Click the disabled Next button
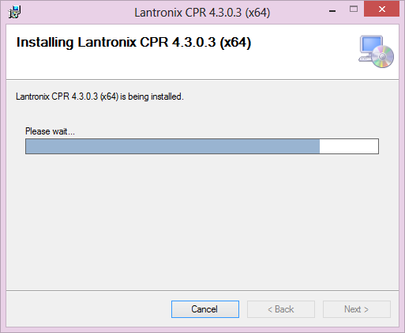Screen dimensions: 405x333 click(357, 309)
